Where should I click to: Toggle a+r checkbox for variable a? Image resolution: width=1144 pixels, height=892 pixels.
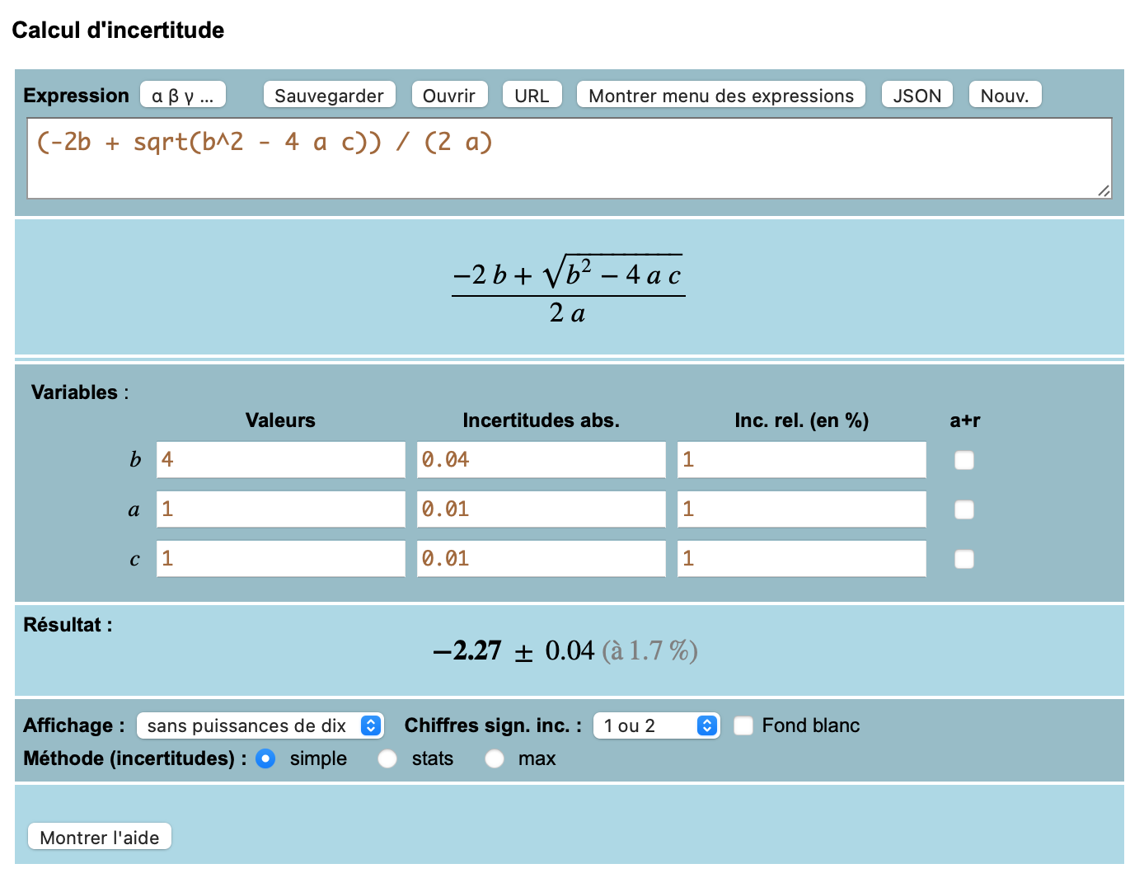(963, 509)
